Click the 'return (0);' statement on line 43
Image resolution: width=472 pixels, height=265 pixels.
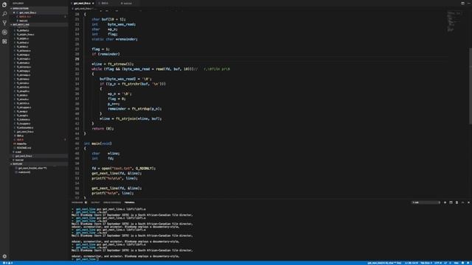103,129
